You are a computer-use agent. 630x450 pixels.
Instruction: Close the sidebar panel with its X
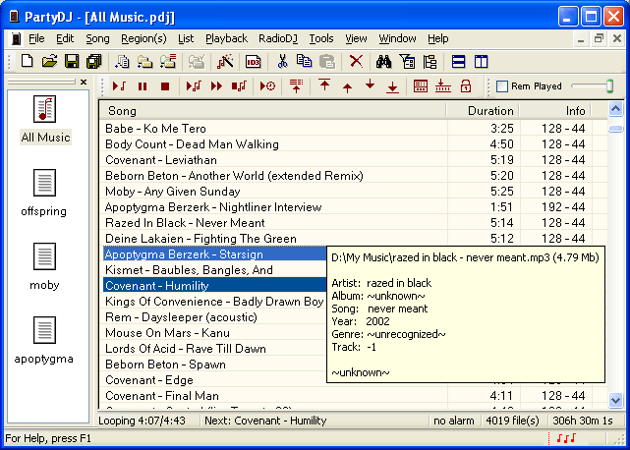(84, 82)
